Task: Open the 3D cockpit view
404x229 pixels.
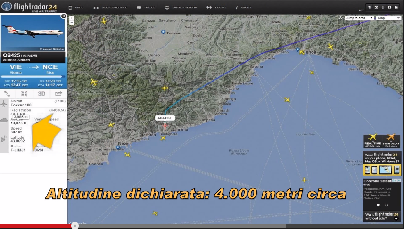Action: tap(41, 94)
